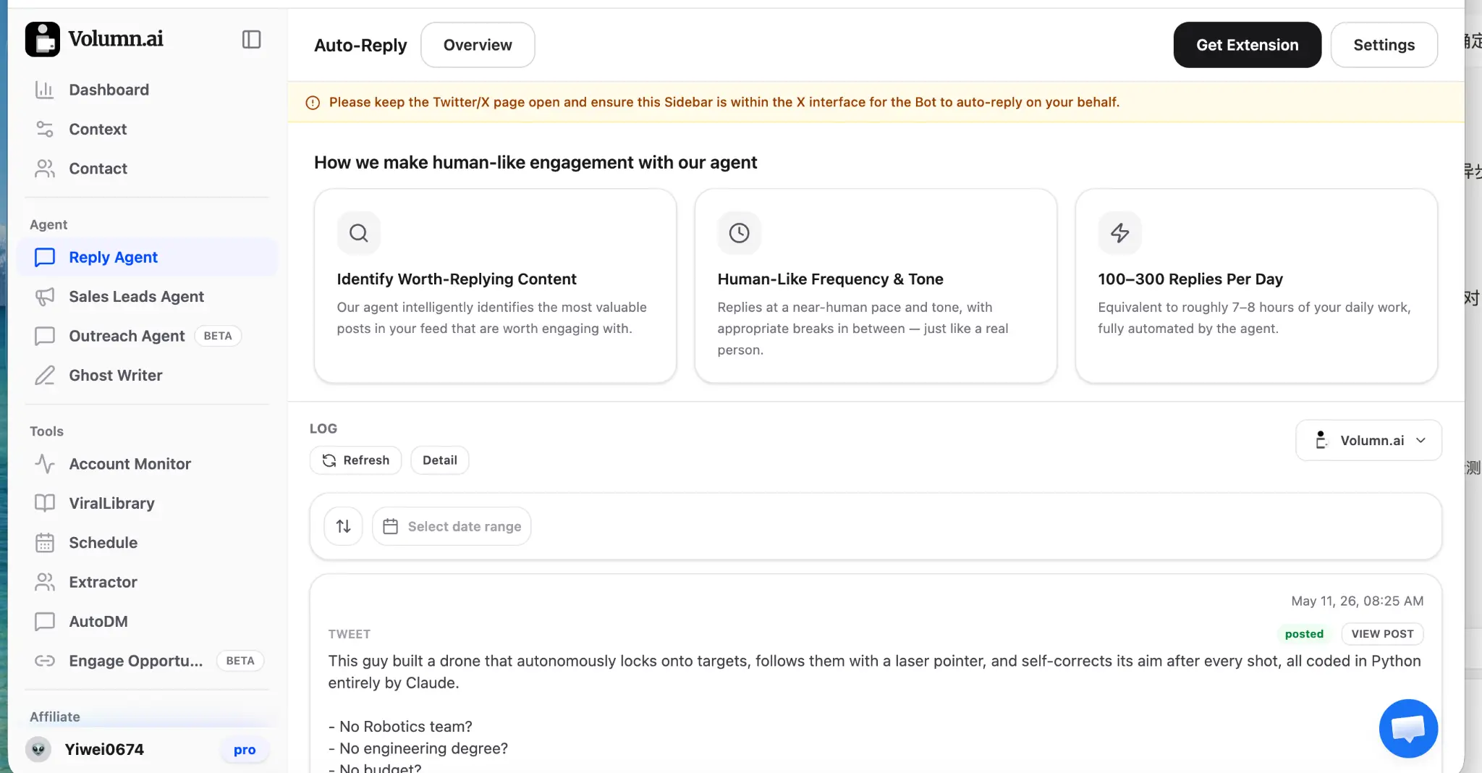Image resolution: width=1482 pixels, height=773 pixels.
Task: Open the Extractor tool
Action: click(x=147, y=582)
